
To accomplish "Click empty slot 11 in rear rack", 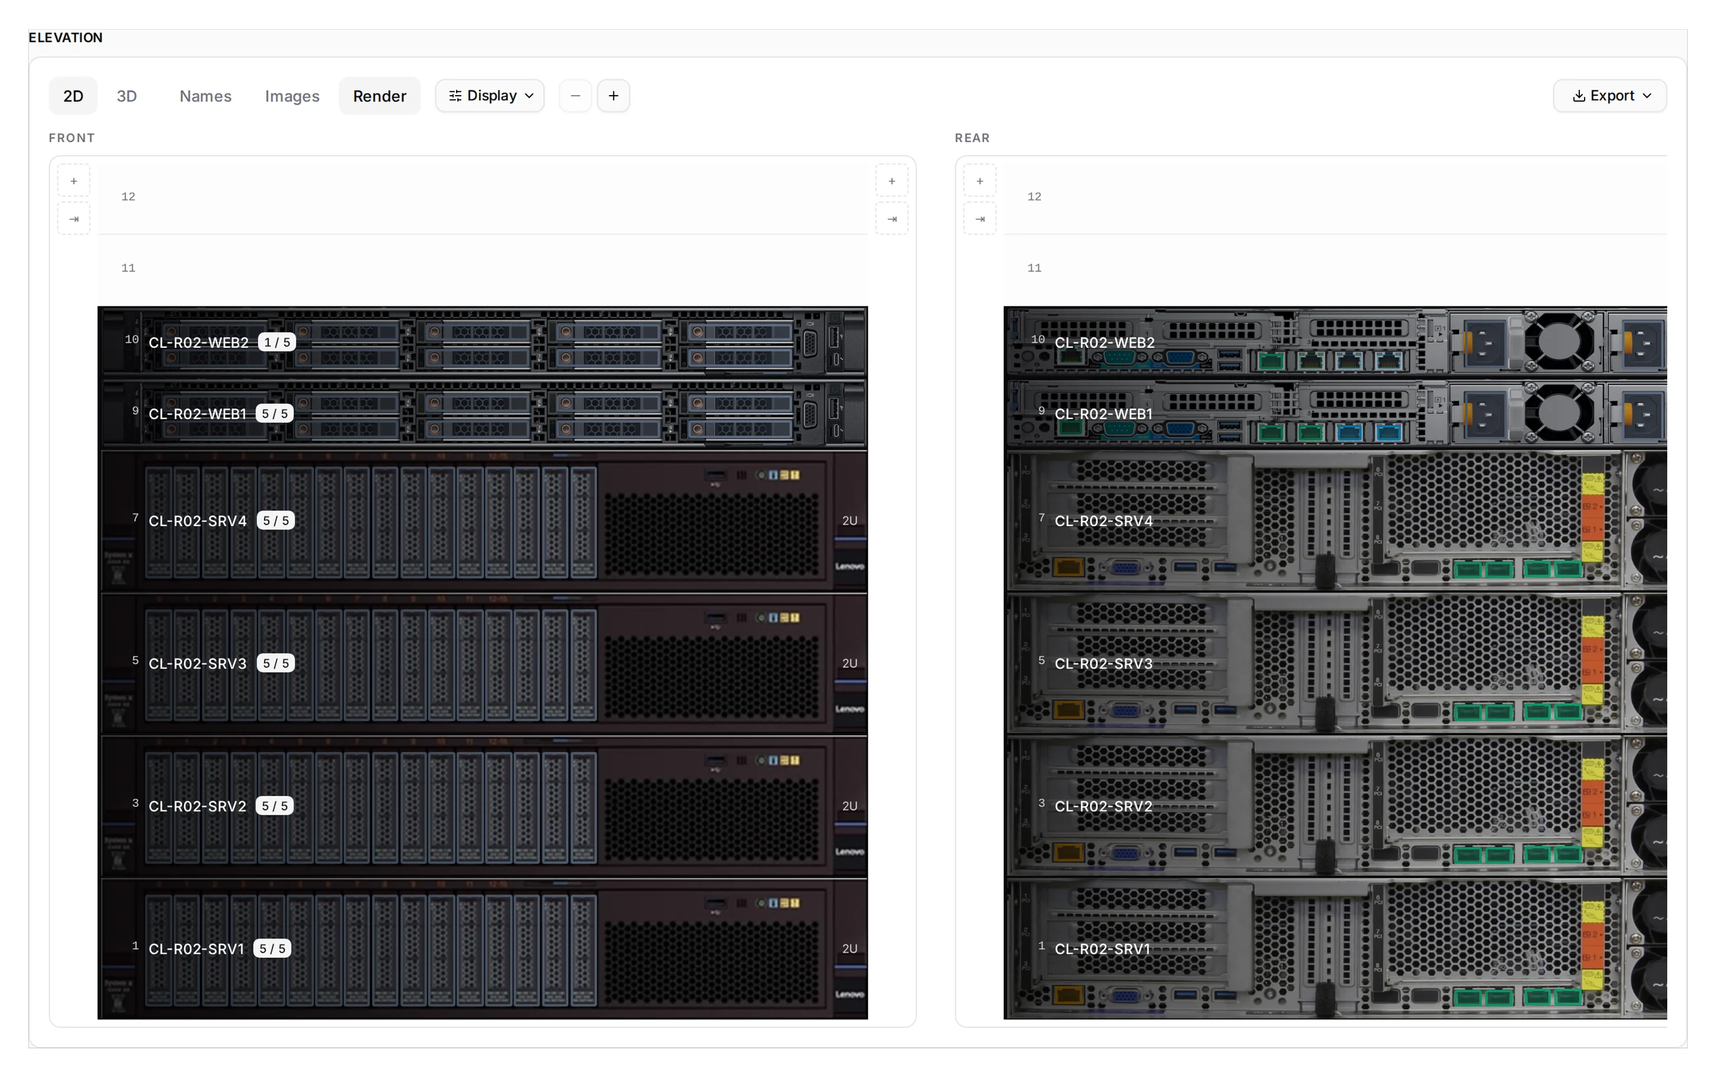I will tap(1335, 271).
